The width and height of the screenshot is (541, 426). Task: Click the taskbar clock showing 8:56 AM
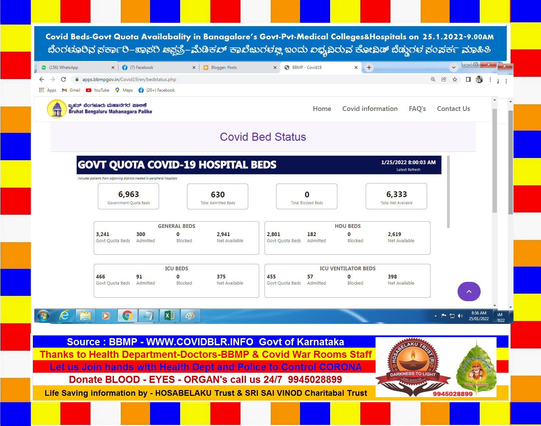tap(479, 316)
